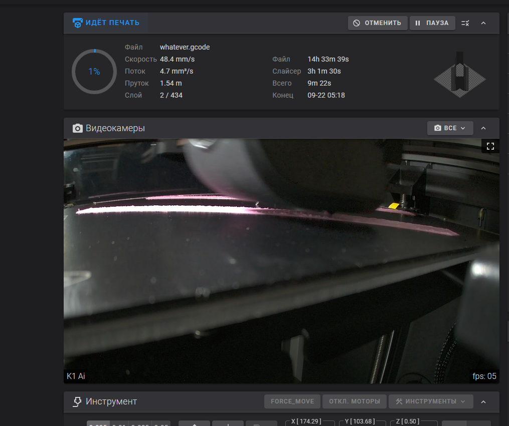The image size is (509, 426).
Task: Click the 1% circular progress indicator
Action: click(94, 72)
